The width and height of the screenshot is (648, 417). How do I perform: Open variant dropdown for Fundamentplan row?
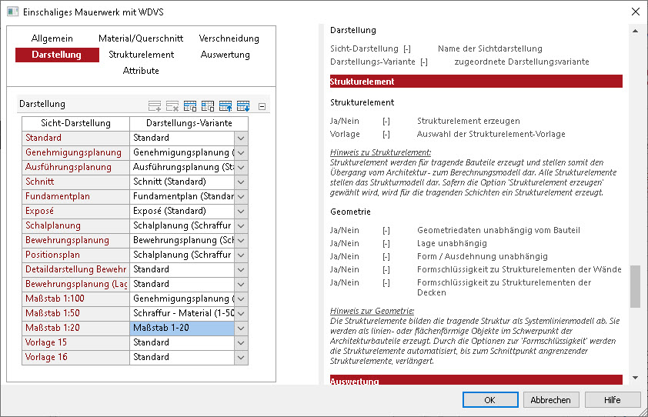(x=242, y=196)
